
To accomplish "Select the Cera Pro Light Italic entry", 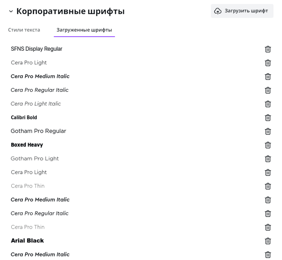I will 36,104.
